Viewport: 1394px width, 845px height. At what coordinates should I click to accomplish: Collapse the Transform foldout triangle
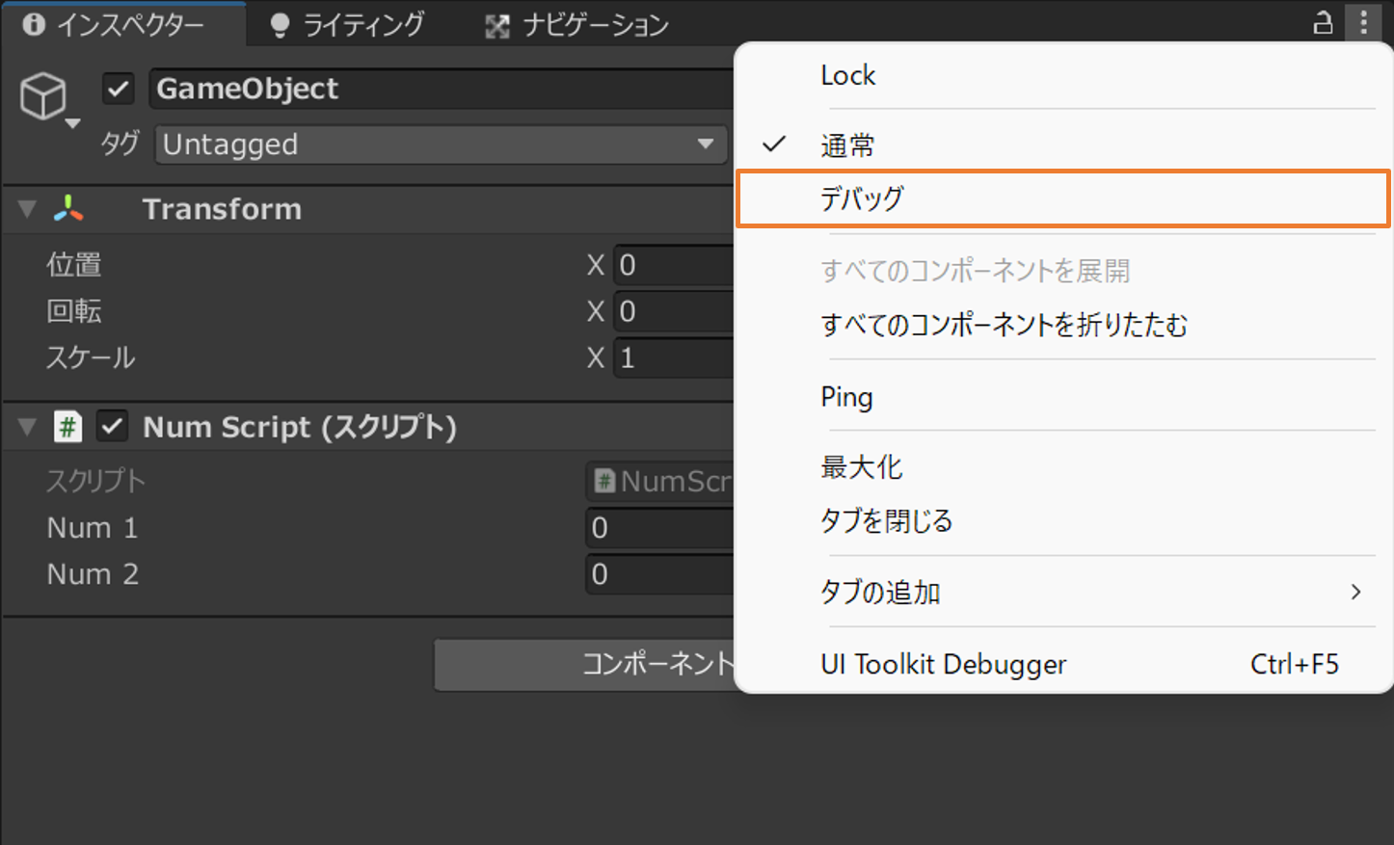pos(26,209)
